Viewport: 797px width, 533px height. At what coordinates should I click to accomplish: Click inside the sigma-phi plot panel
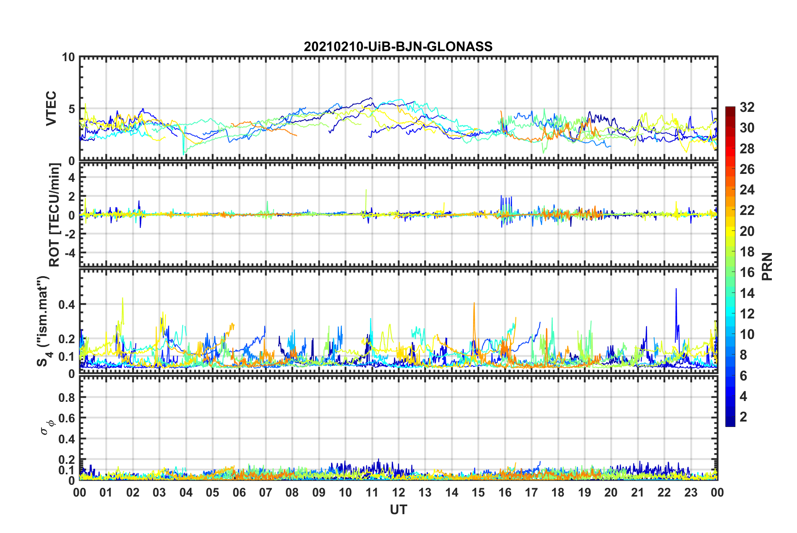(x=398, y=428)
